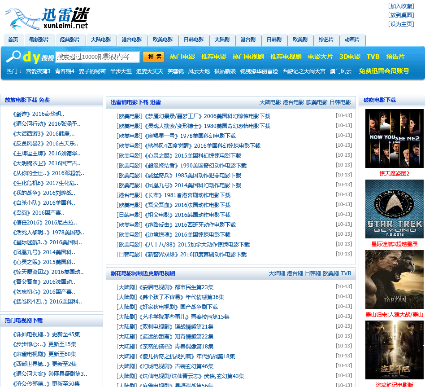Open the 首页 tab
Image resolution: width=425 pixels, height=387 pixels.
click(x=13, y=40)
